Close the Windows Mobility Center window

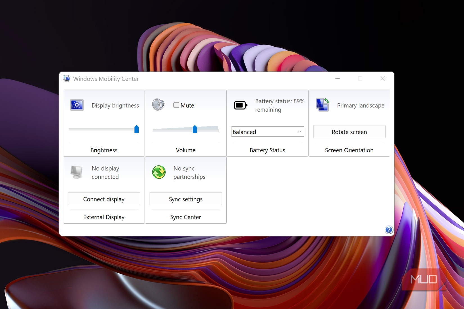[x=383, y=79]
